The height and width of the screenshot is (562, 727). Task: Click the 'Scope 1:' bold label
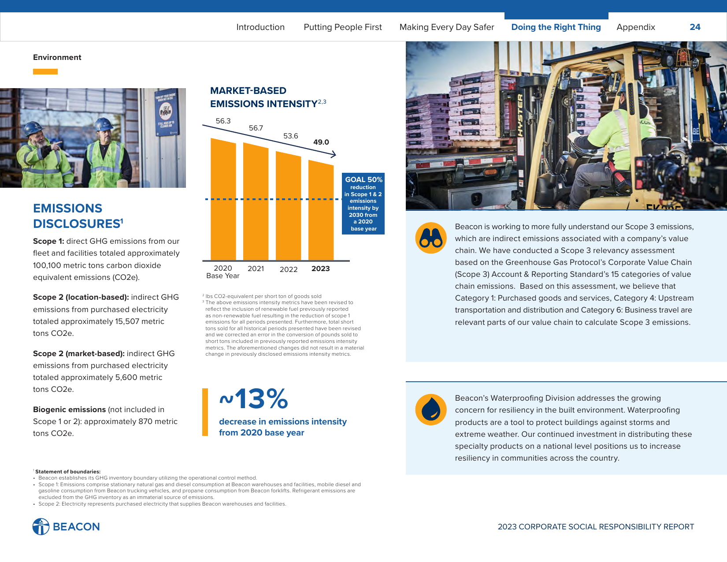click(48, 241)
